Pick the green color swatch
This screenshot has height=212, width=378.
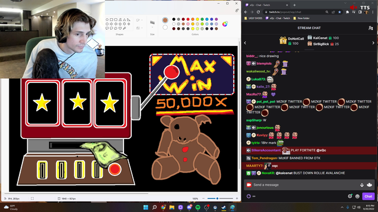(202, 19)
